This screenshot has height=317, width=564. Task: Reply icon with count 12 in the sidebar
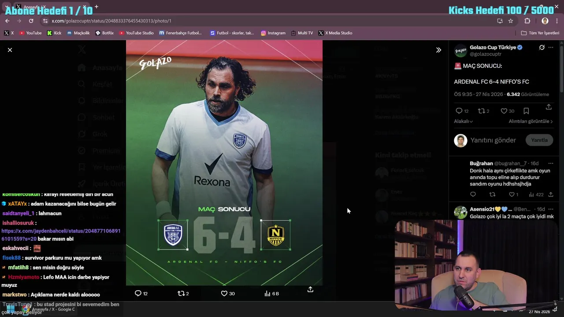pos(459,111)
